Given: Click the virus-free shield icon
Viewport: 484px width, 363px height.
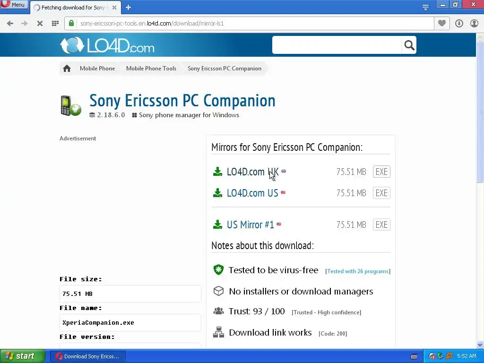Looking at the screenshot, I should pos(218,270).
